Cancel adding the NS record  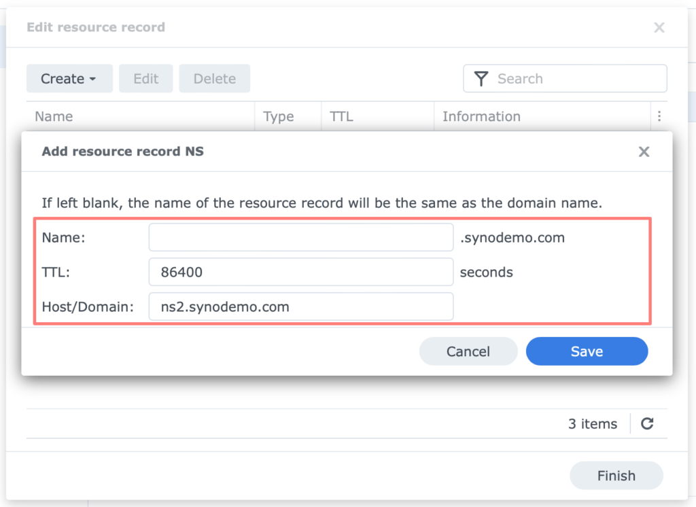coord(468,351)
